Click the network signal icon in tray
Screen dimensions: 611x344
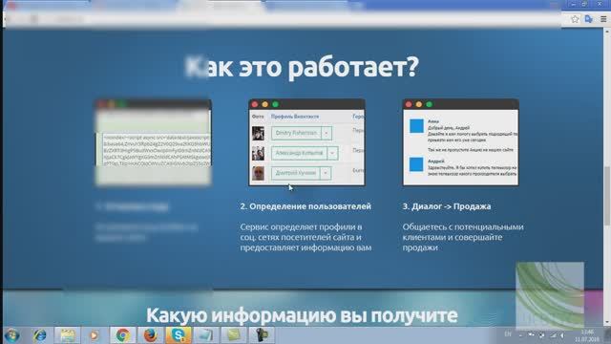point(553,335)
